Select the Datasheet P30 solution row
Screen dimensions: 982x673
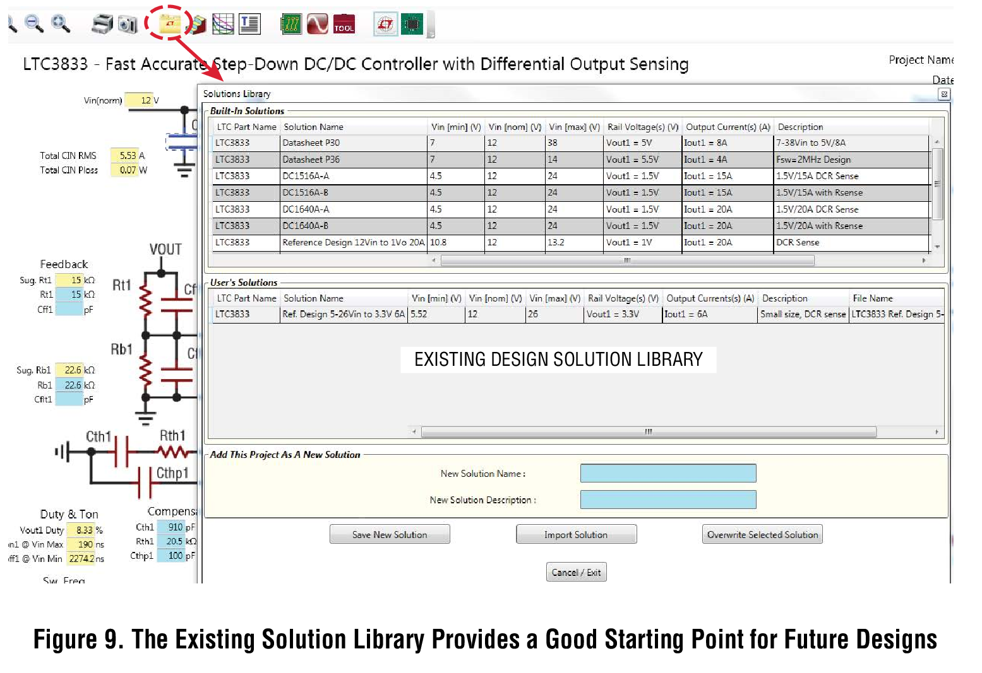571,143
